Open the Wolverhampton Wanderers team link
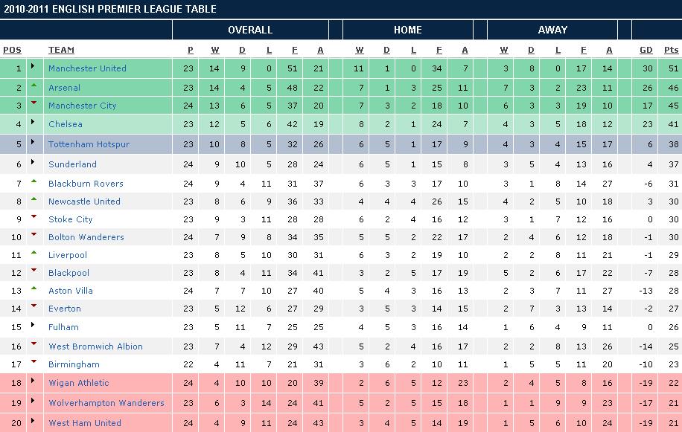This screenshot has height=432, width=682. pyautogui.click(x=106, y=403)
